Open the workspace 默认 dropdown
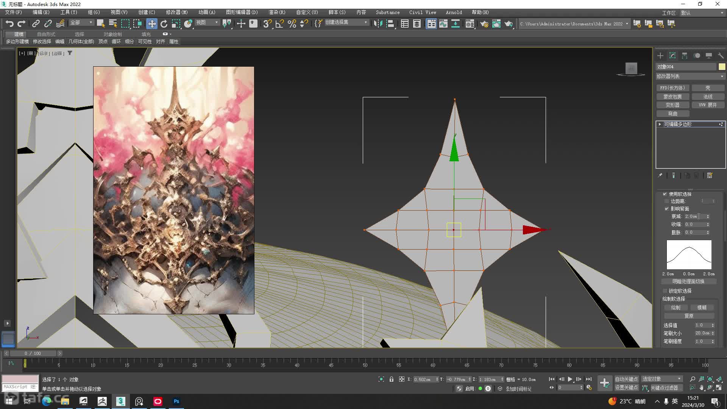Image resolution: width=727 pixels, height=409 pixels. pos(702,13)
